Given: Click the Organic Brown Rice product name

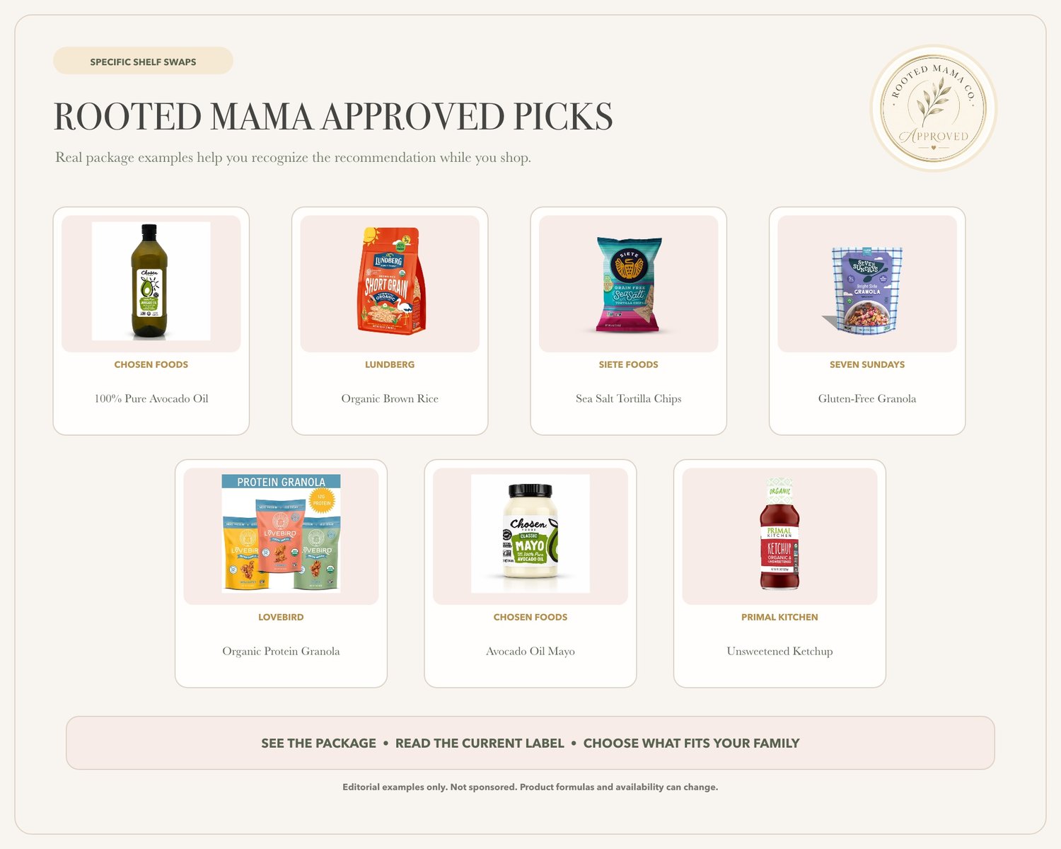Looking at the screenshot, I should 390,399.
